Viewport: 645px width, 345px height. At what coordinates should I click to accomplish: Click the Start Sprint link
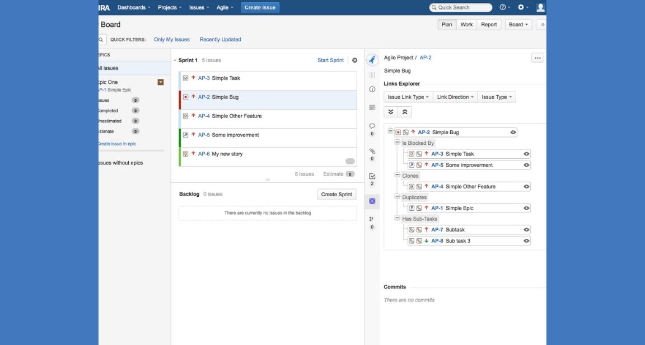[x=330, y=60]
